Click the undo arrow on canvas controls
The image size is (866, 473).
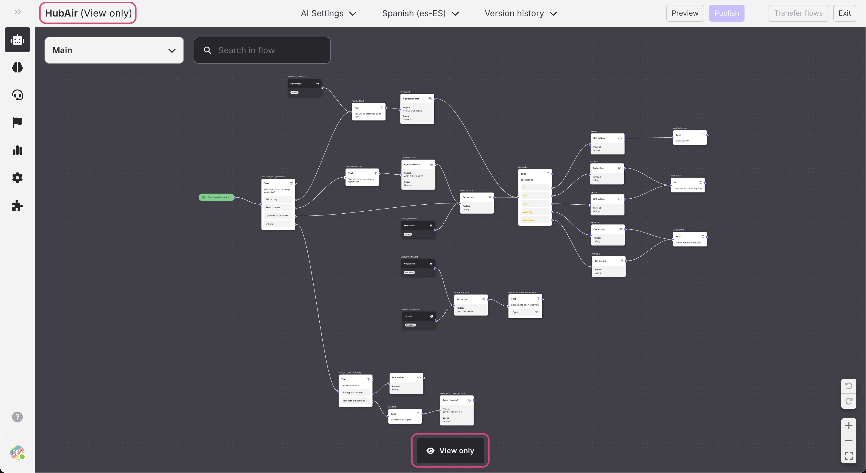tap(849, 386)
